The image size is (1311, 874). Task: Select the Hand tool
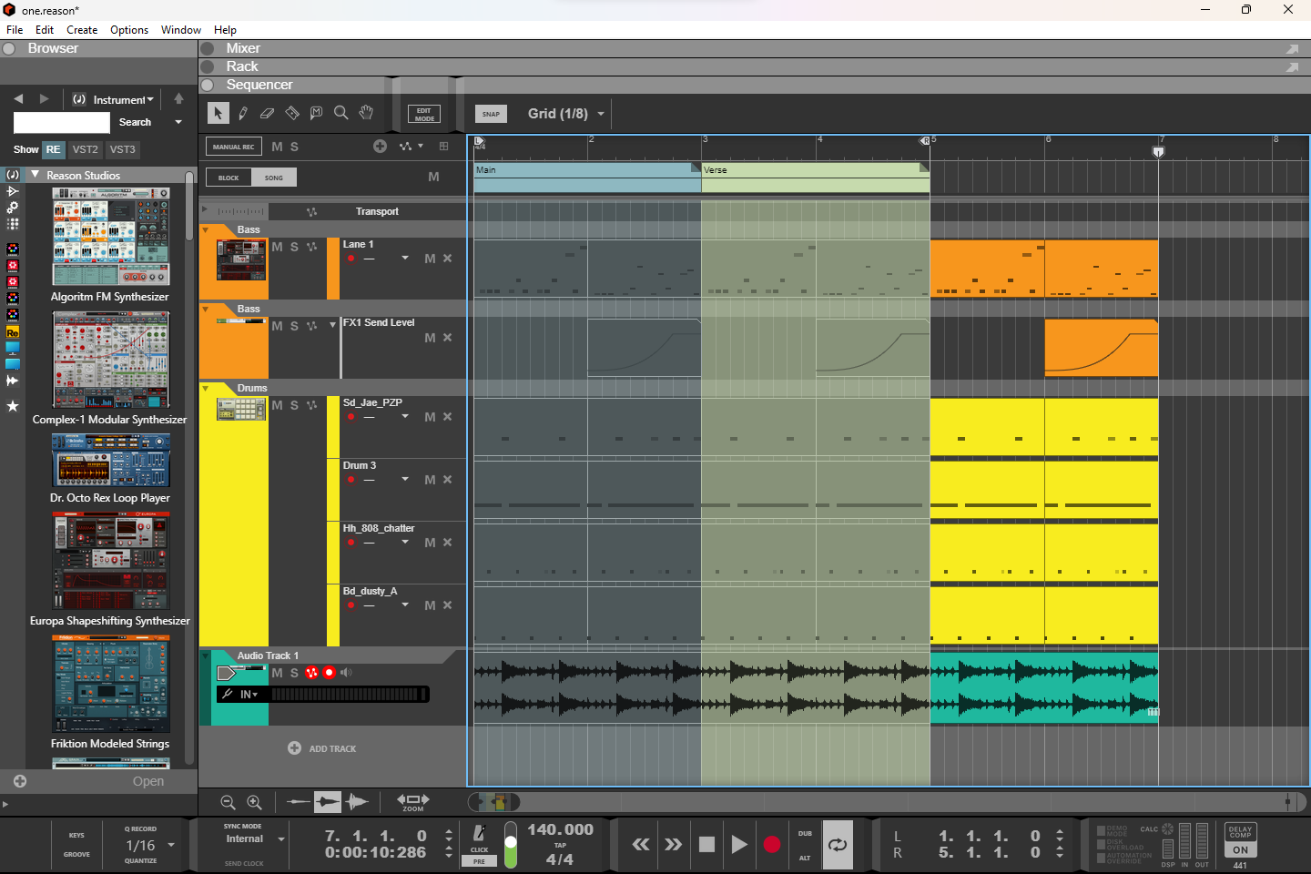point(366,113)
